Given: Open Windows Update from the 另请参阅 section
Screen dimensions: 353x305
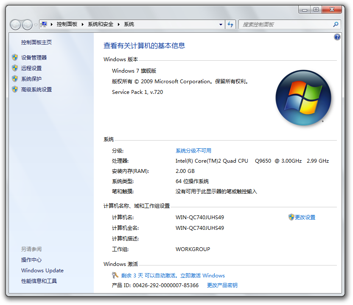Looking at the screenshot, I should pos(42,271).
